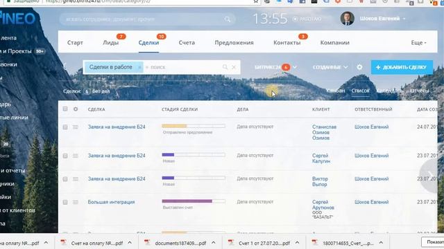Open the Компании tab
Image resolution: width=444 pixels, height=249 pixels.
point(334,43)
